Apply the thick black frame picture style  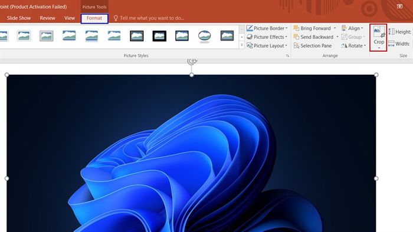[159, 36]
